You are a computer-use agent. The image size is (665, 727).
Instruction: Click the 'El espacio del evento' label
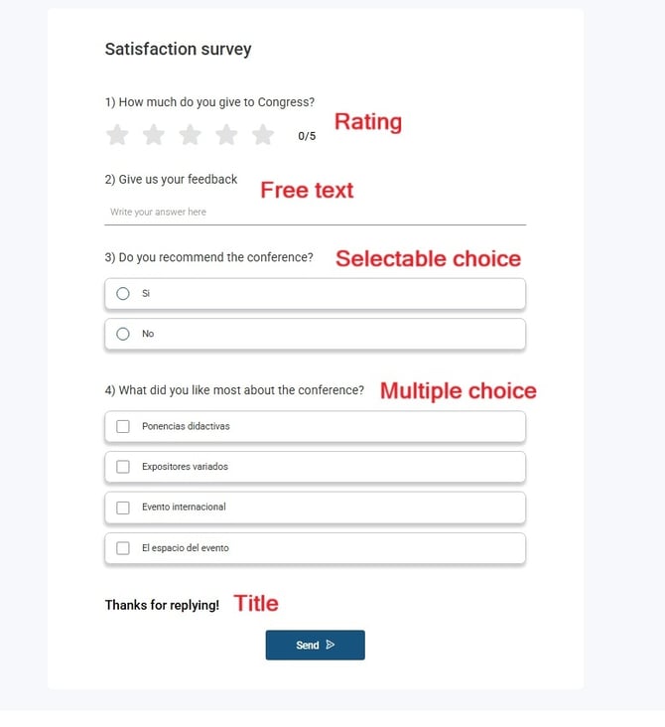186,548
